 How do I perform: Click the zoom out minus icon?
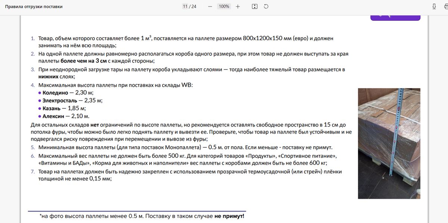pyautogui.click(x=210, y=7)
